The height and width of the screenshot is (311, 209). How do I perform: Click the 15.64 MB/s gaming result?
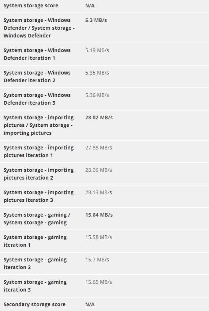(99, 215)
